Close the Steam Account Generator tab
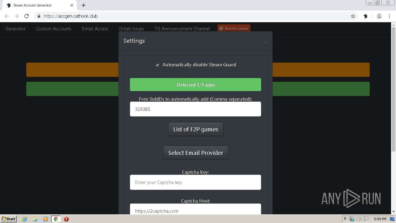 (x=72, y=5)
